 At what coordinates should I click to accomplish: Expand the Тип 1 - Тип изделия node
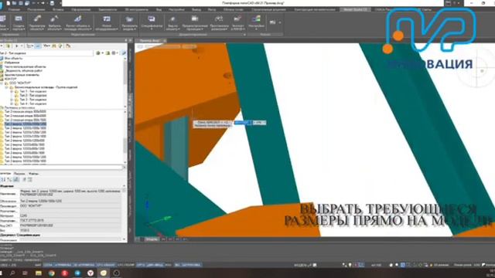tap(12, 91)
